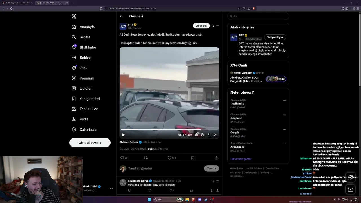Open options for Arda Güler trend
Viewport: 361px width, 203px height.
click(284, 144)
